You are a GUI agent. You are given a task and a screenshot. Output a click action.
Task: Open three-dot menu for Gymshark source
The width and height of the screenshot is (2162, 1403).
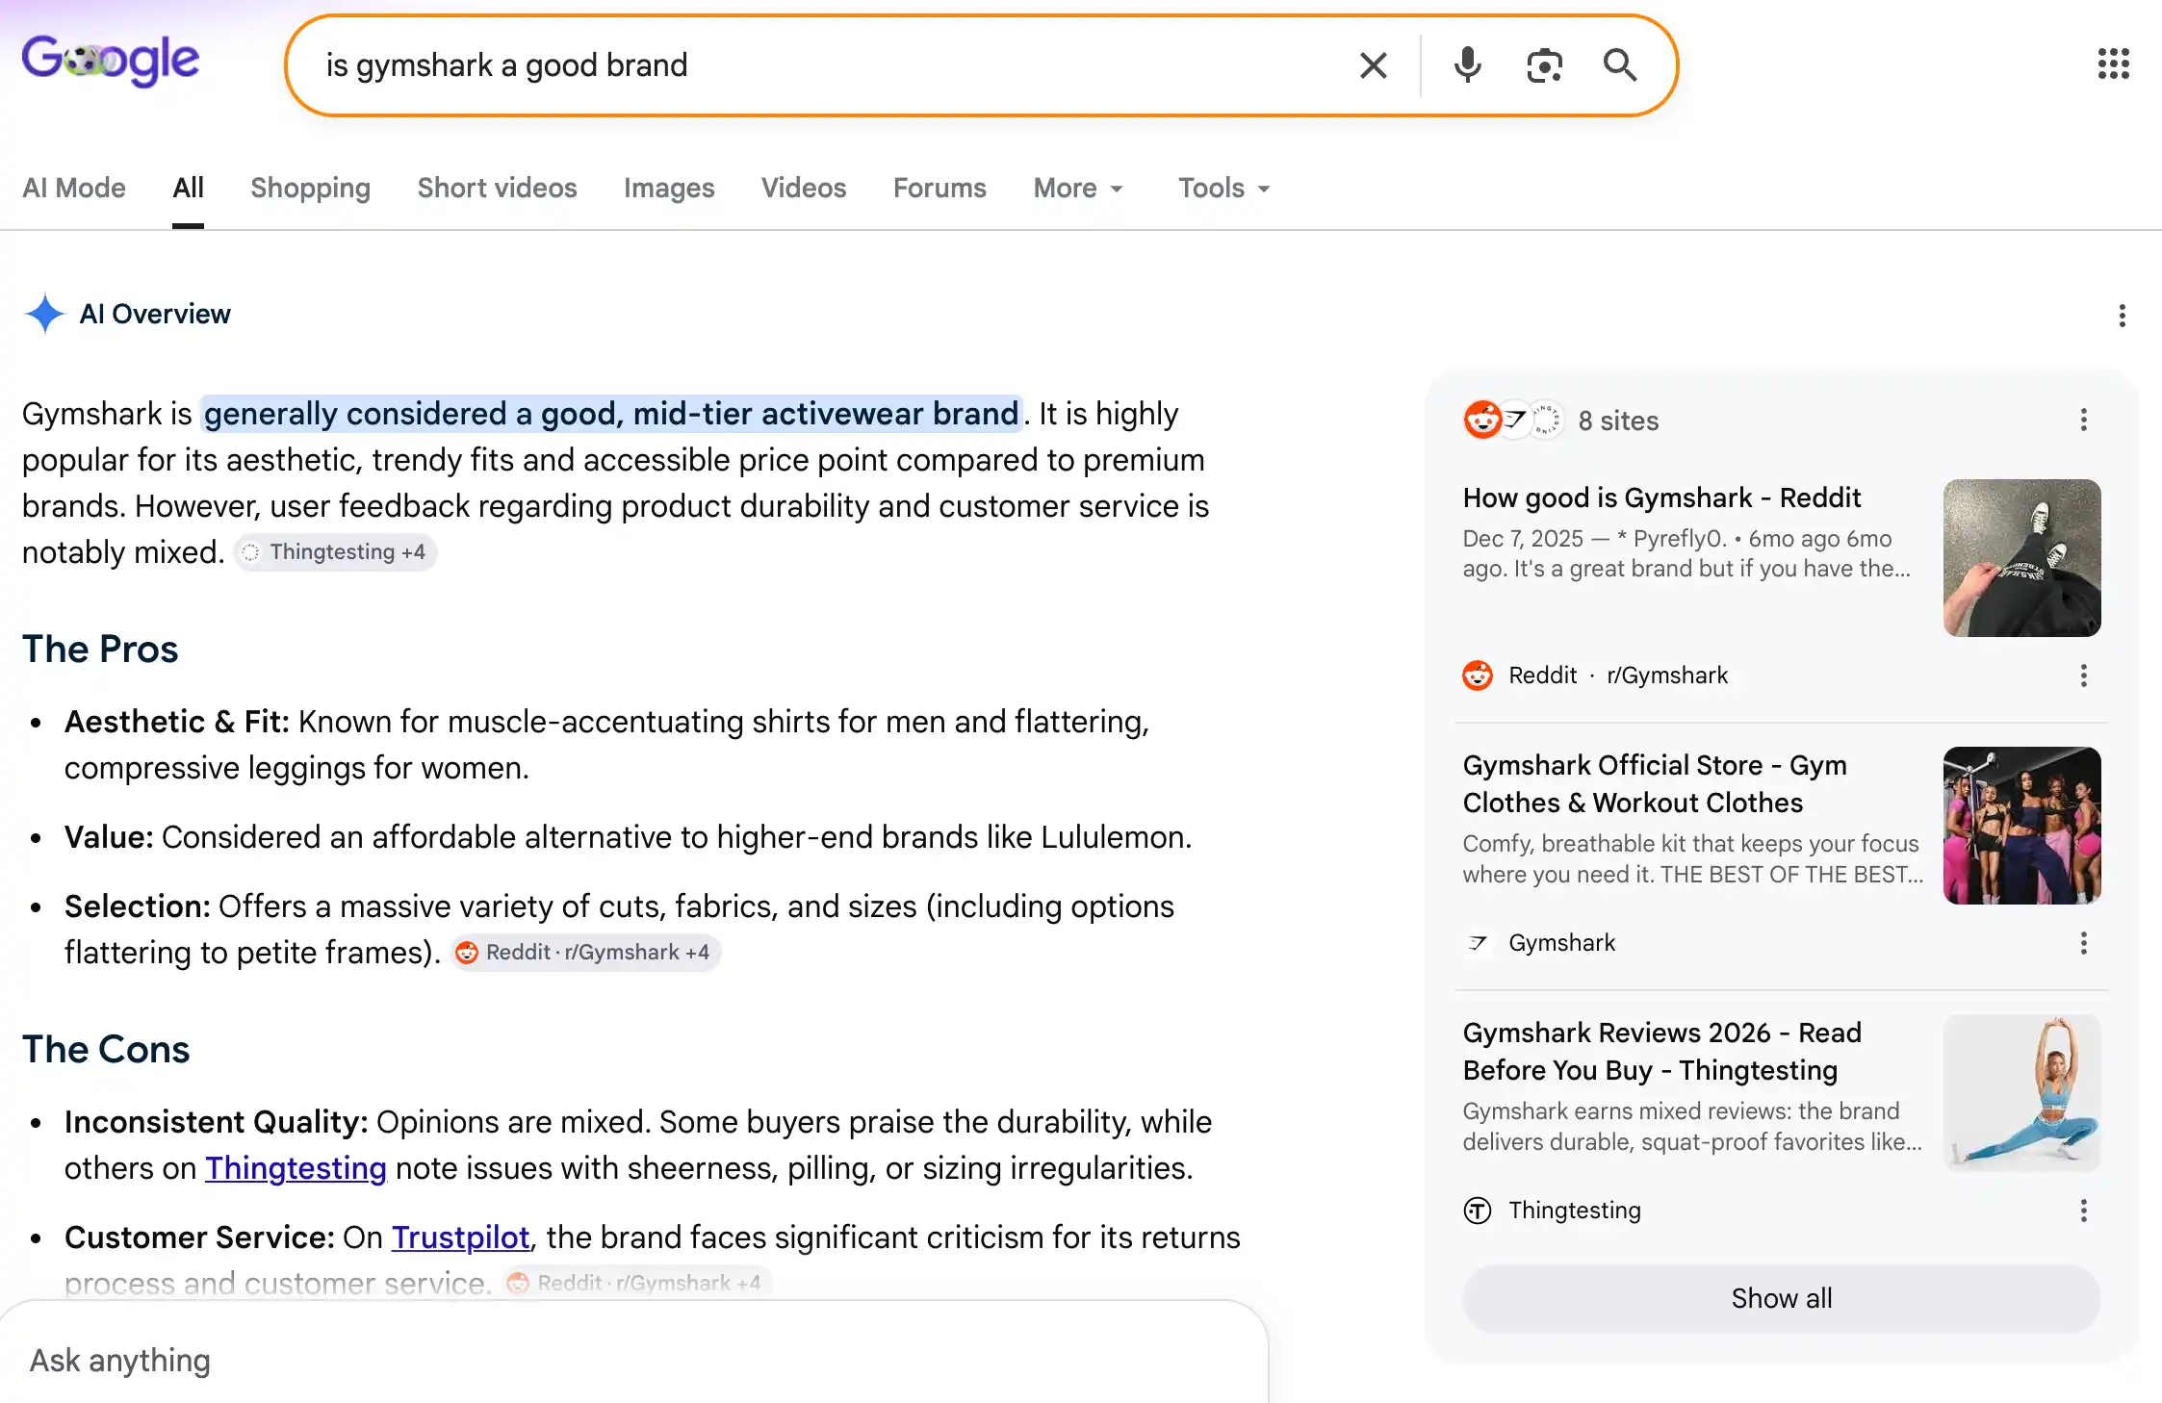click(x=2083, y=943)
